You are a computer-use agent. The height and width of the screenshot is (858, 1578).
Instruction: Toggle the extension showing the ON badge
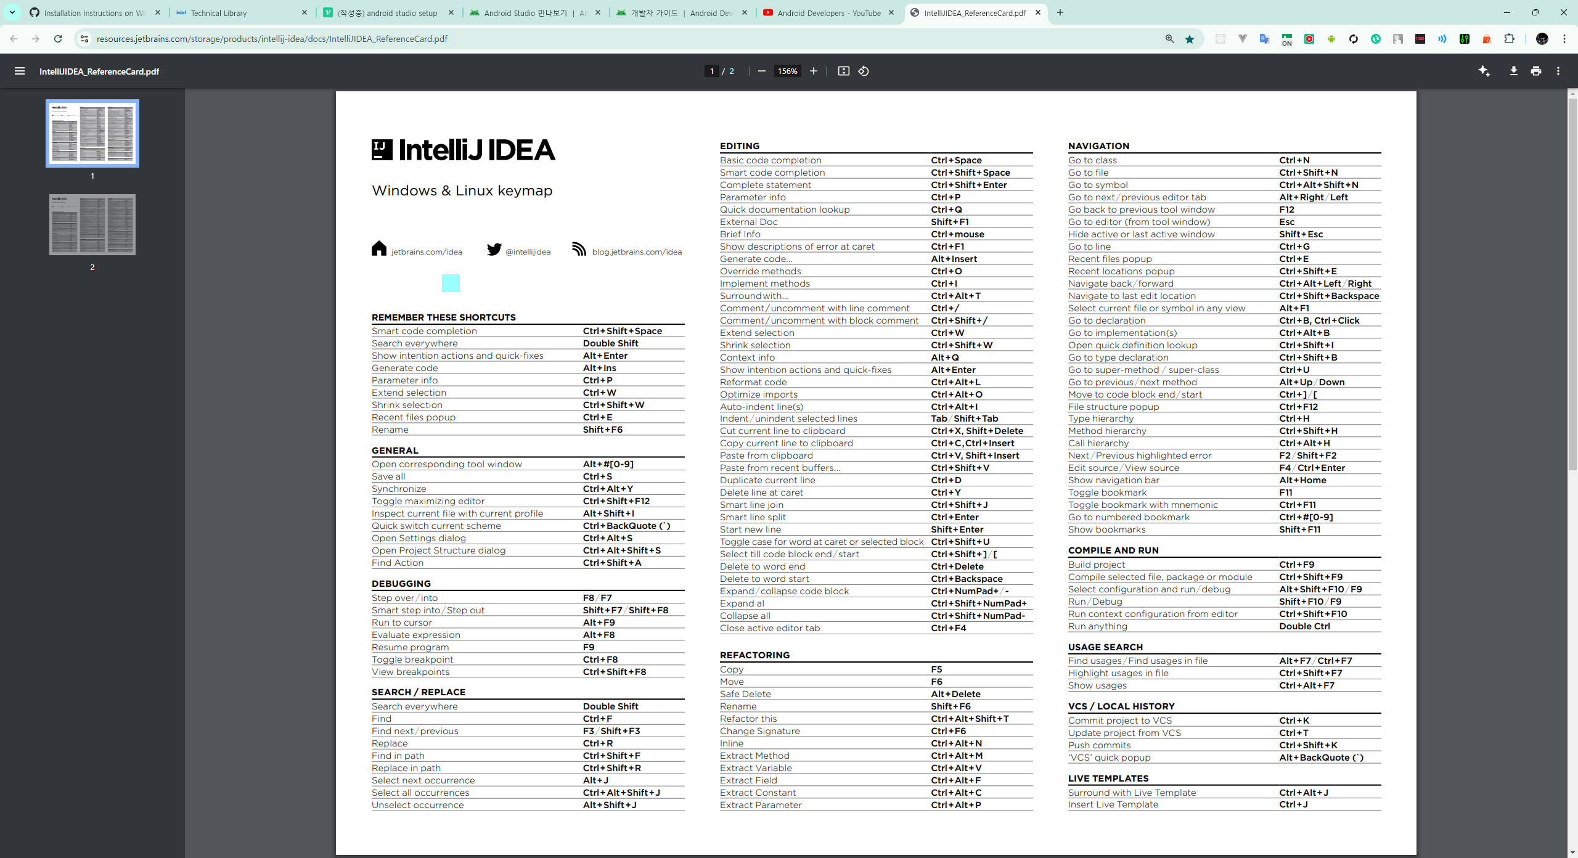[x=1285, y=39]
